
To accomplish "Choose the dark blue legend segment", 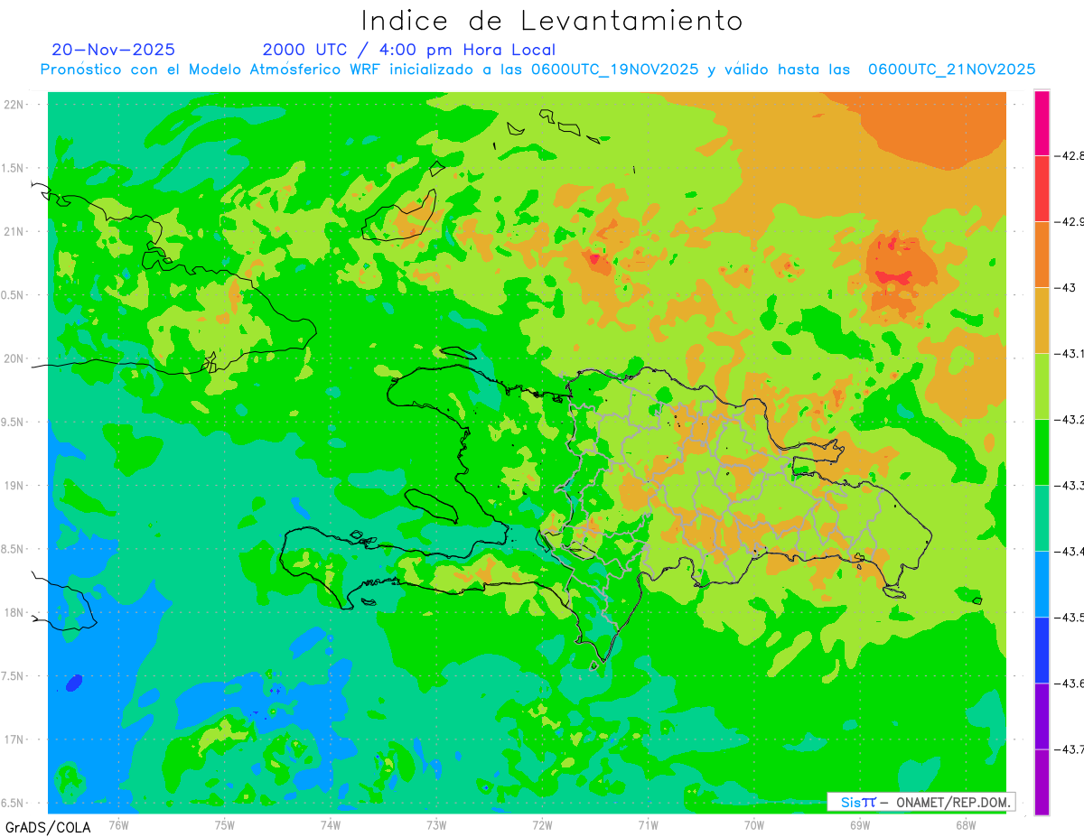I will (x=1042, y=650).
